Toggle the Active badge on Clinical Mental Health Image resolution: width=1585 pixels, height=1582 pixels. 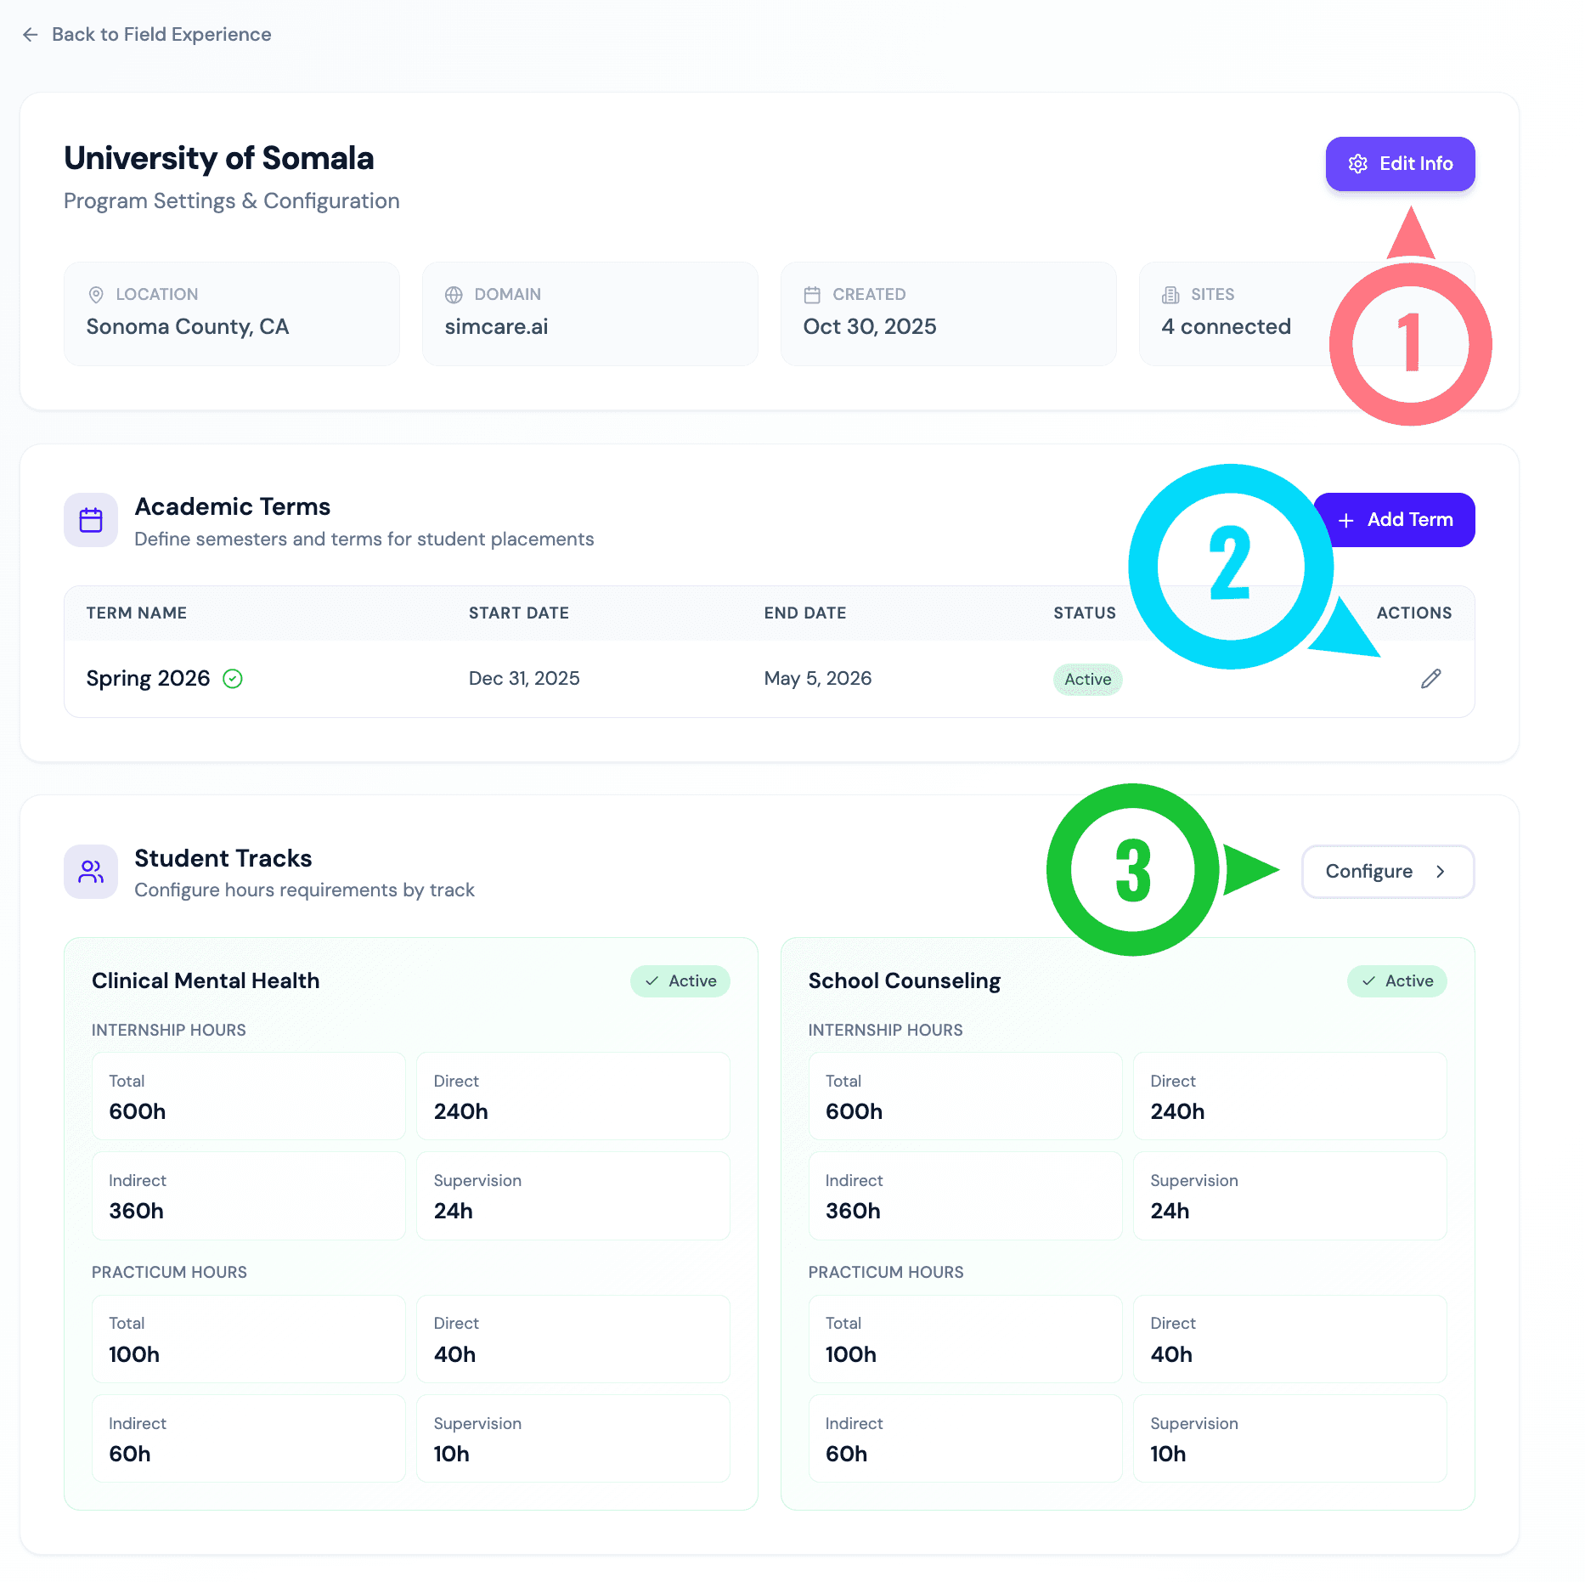680,980
